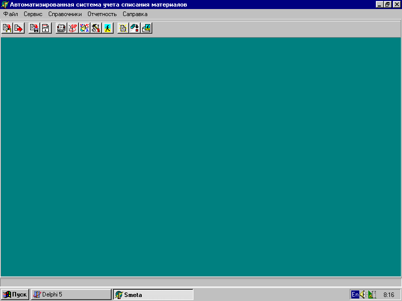Click the last toolbar icon with exit door
This screenshot has height=301, width=402.
146,29
